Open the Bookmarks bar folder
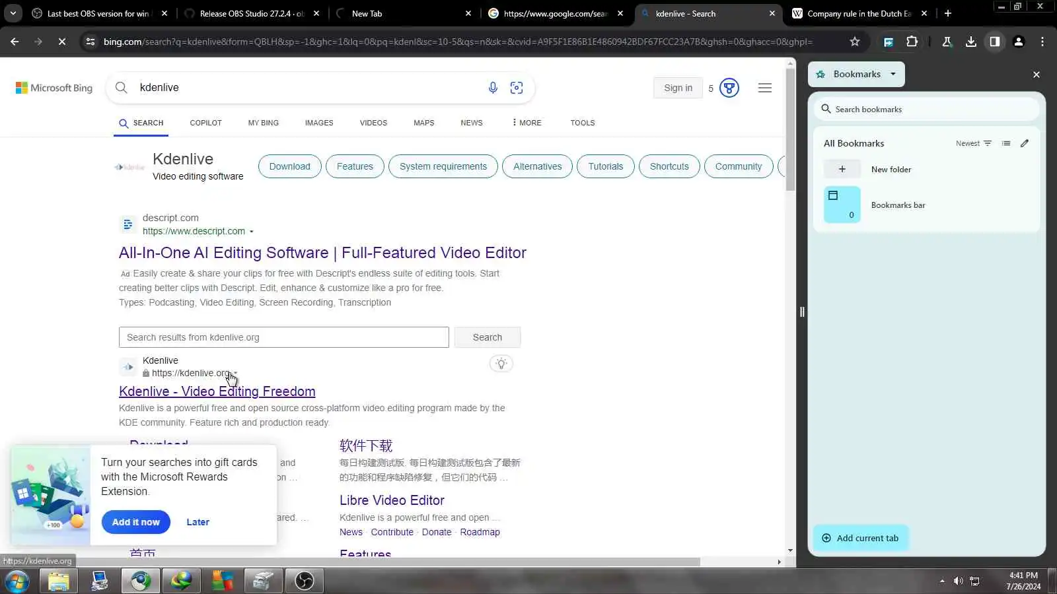The image size is (1057, 594). coord(926,205)
